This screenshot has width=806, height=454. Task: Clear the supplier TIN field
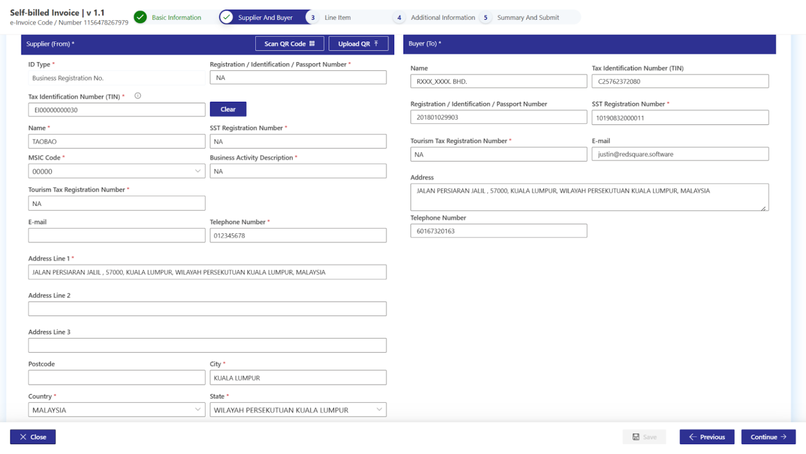coord(228,109)
